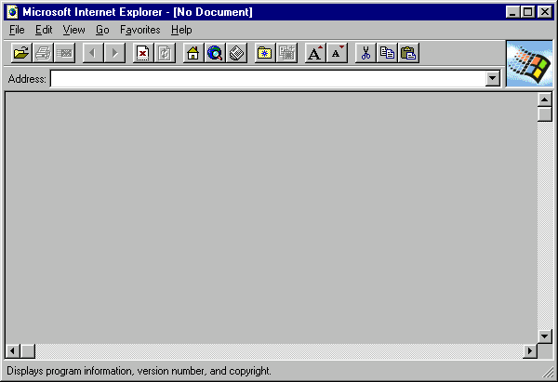The image size is (558, 382).
Task: Open the Favorites menu
Action: pos(140,30)
